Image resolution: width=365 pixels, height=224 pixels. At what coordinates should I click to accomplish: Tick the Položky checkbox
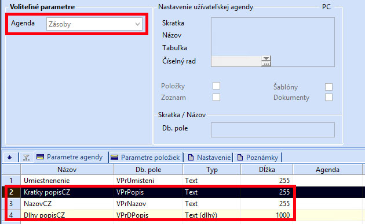[x=216, y=86]
